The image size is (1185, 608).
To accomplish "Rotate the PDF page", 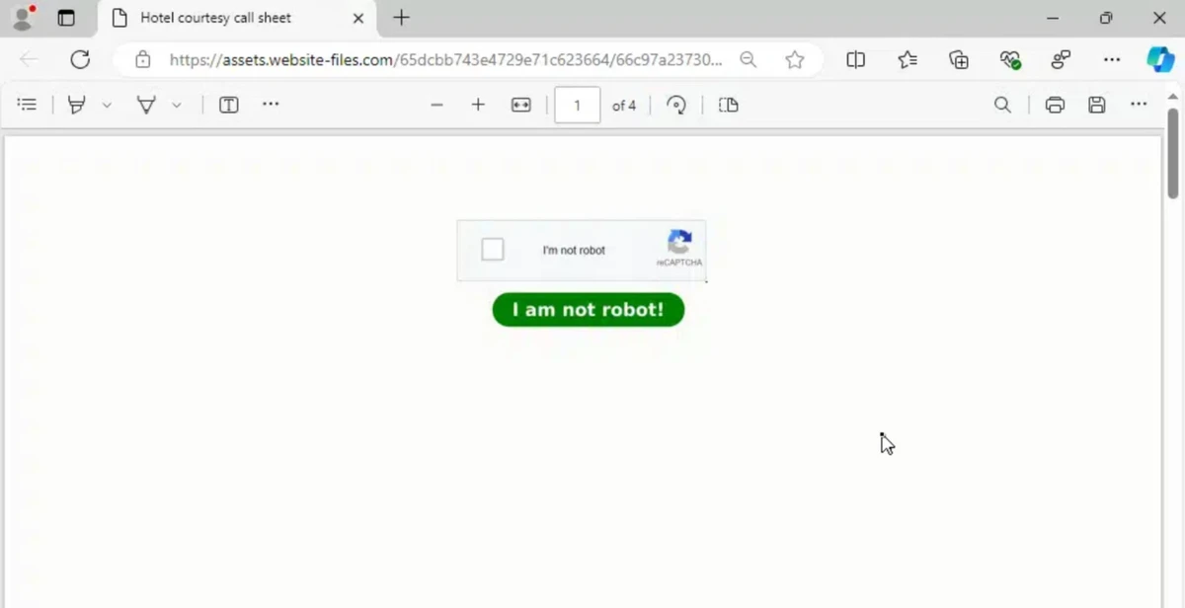I will point(676,105).
